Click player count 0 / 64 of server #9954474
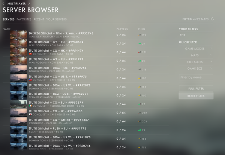The height and width of the screenshot is (155, 225). coord(121,52)
